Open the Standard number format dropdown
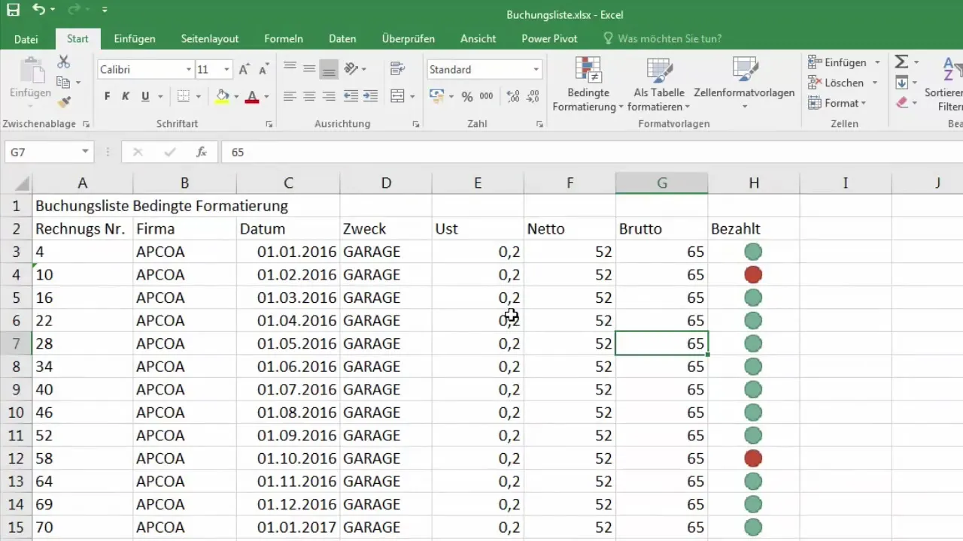This screenshot has width=963, height=541. pyautogui.click(x=536, y=69)
